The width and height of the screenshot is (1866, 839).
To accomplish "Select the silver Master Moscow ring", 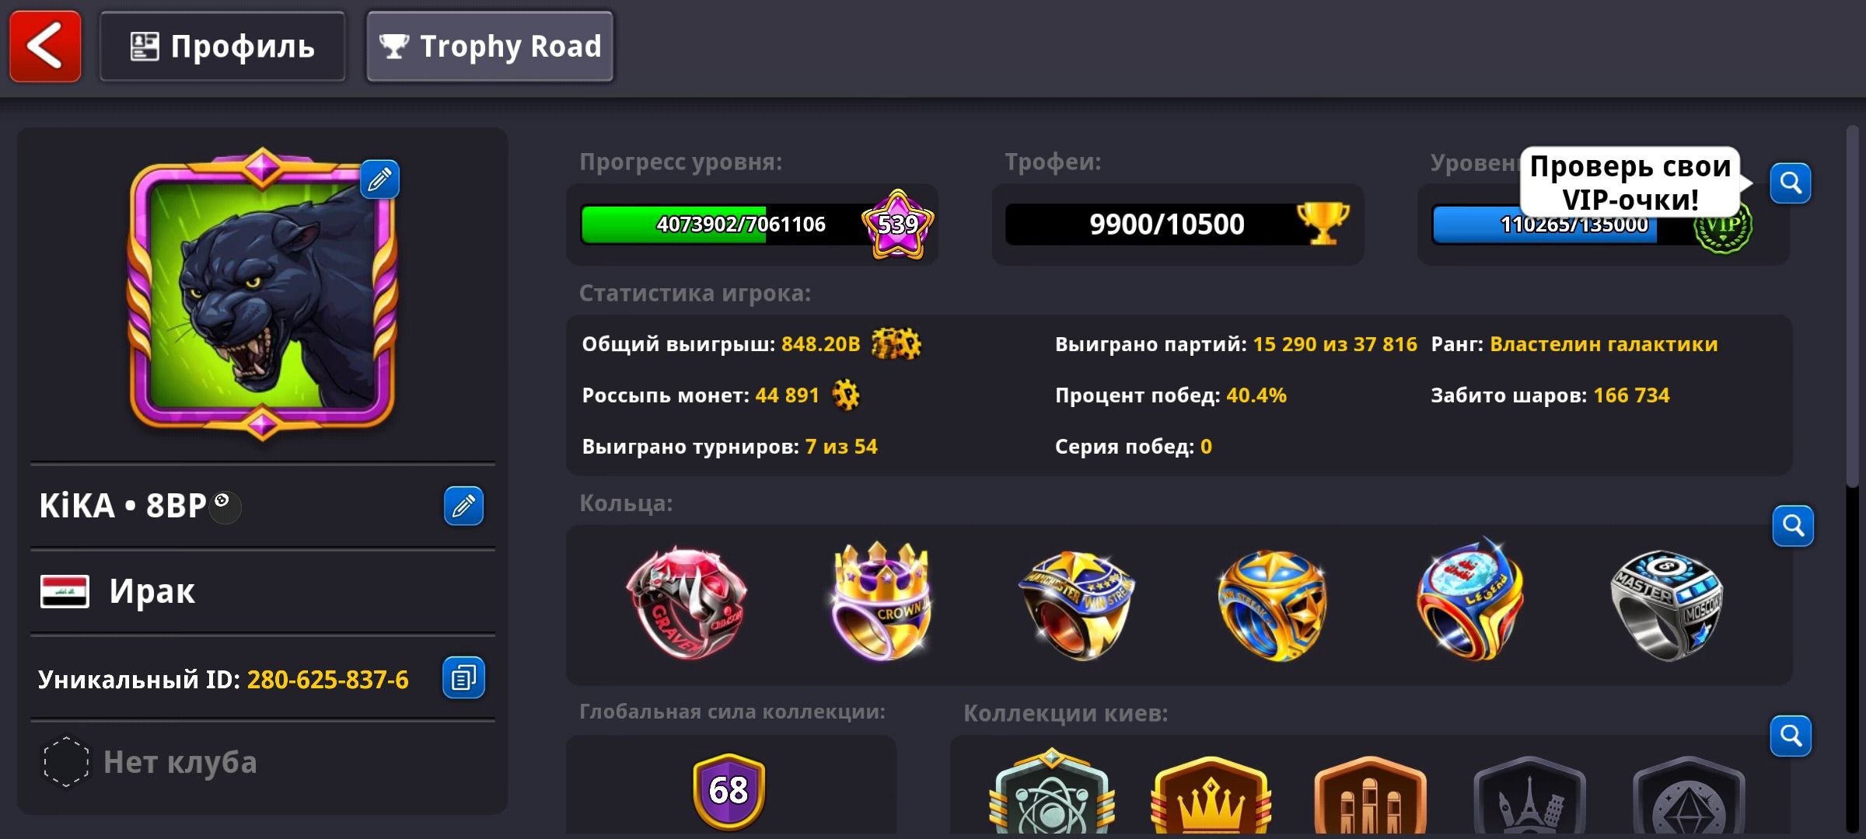I will click(1666, 605).
